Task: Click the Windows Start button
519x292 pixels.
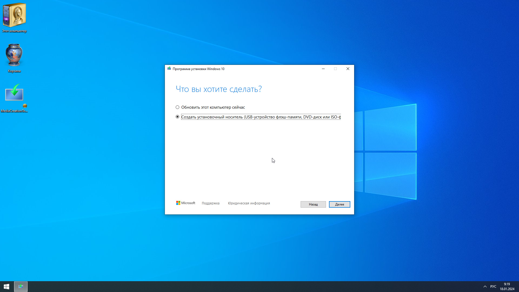Action: point(6,286)
